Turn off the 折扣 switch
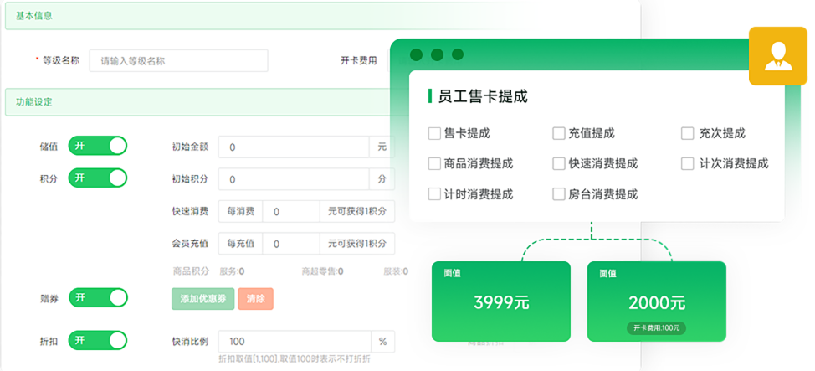 coord(98,340)
